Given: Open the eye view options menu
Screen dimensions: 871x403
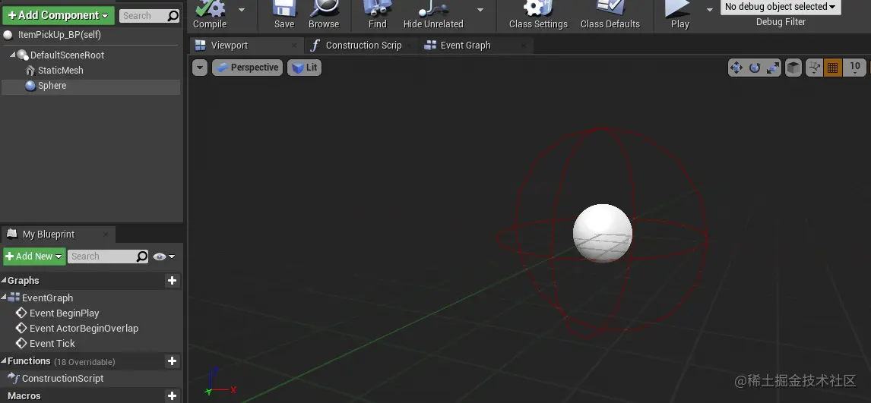Looking at the screenshot, I should coord(163,256).
